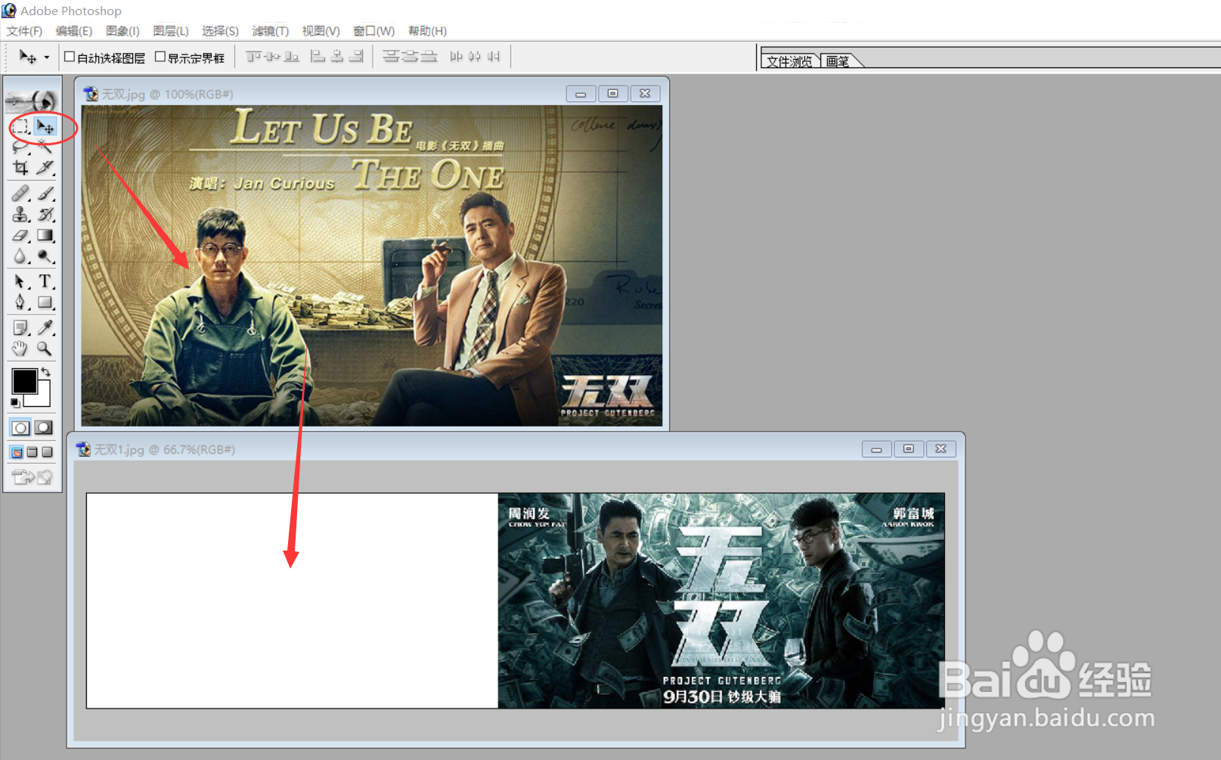Select the Type tool
The width and height of the screenshot is (1221, 760).
click(45, 281)
